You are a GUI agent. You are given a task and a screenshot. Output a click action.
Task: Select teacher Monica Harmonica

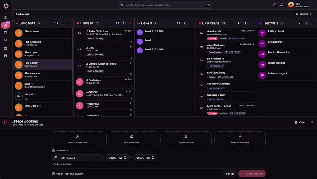click(287, 54)
